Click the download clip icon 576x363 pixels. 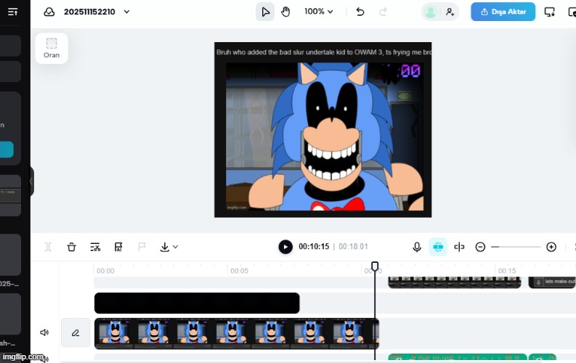coord(165,247)
